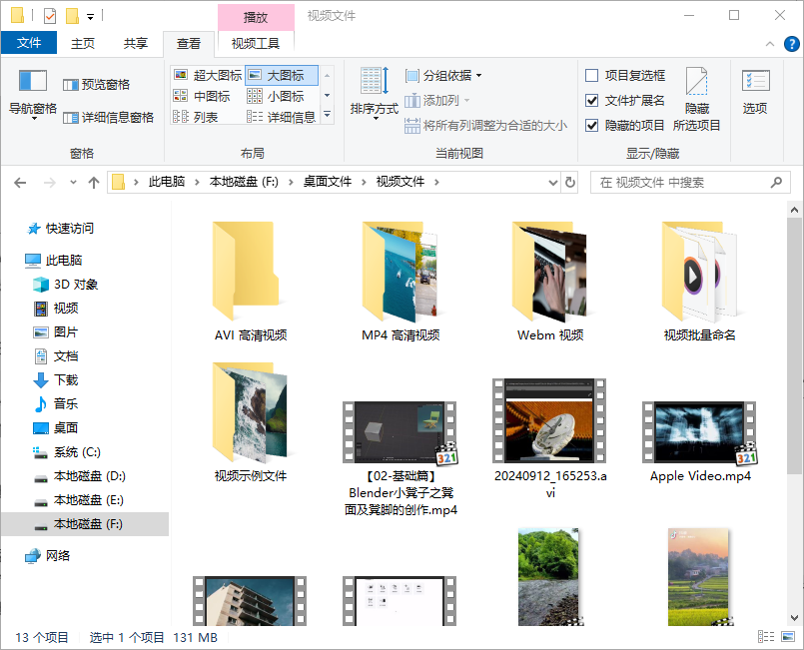Select large icons (大图标) layout
Screen dimensions: 804x650
point(282,75)
